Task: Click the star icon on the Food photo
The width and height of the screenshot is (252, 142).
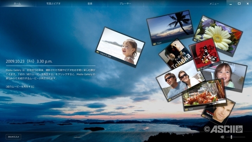Action: click(x=186, y=110)
